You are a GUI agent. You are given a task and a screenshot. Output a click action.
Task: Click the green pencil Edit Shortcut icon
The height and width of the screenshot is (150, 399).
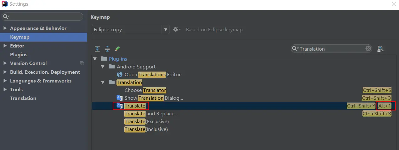pyautogui.click(x=117, y=49)
